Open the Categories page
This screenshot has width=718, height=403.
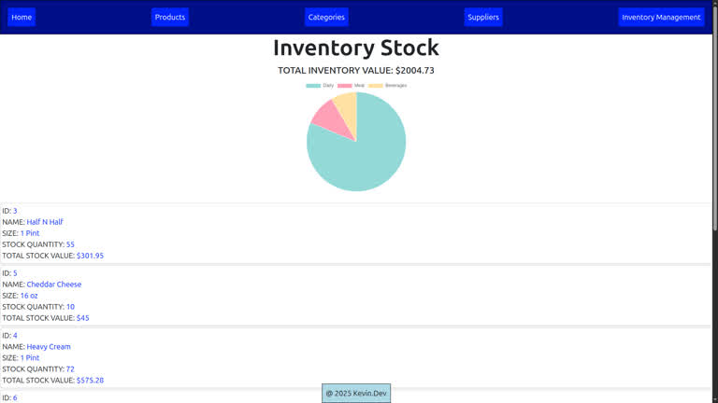click(326, 18)
